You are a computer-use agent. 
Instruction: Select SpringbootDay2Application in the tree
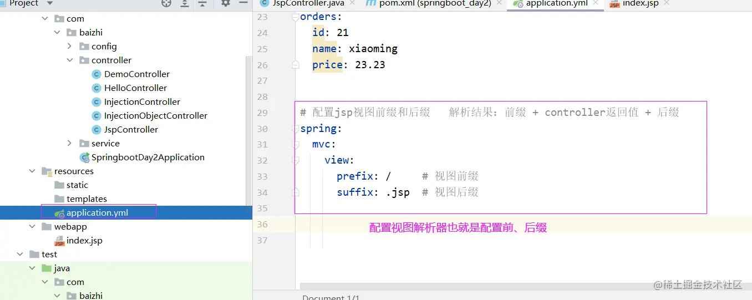148,157
